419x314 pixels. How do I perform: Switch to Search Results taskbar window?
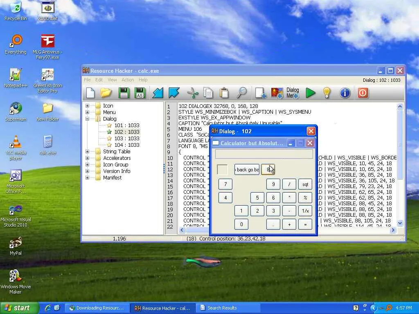(x=228, y=308)
